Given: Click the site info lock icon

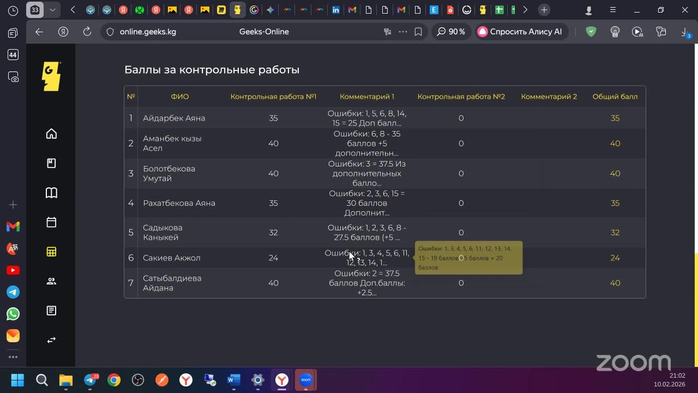Looking at the screenshot, I should click(110, 32).
